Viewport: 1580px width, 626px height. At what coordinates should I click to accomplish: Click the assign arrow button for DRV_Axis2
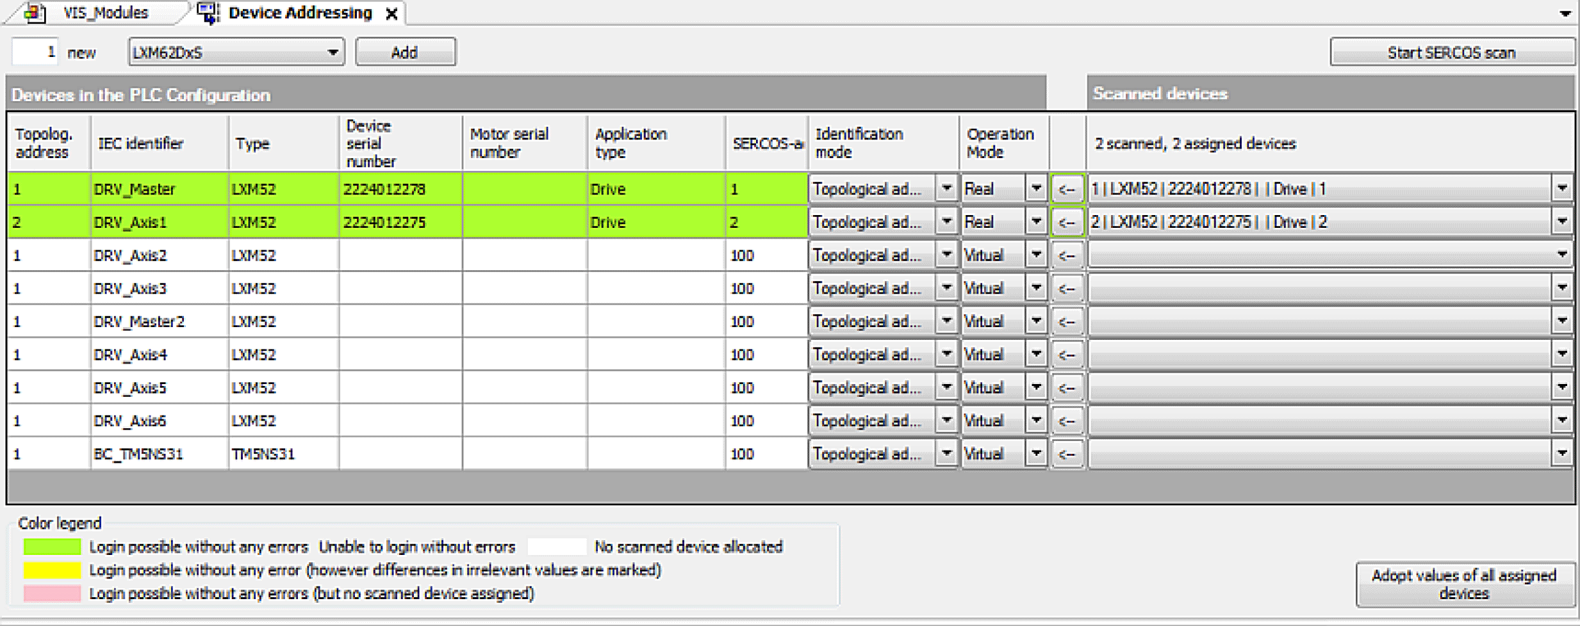(1067, 256)
